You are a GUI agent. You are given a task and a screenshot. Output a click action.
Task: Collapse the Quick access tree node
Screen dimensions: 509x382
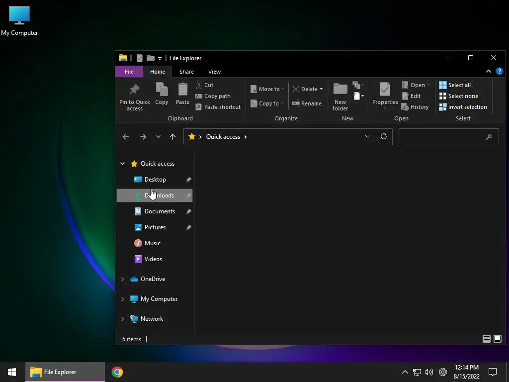point(122,163)
